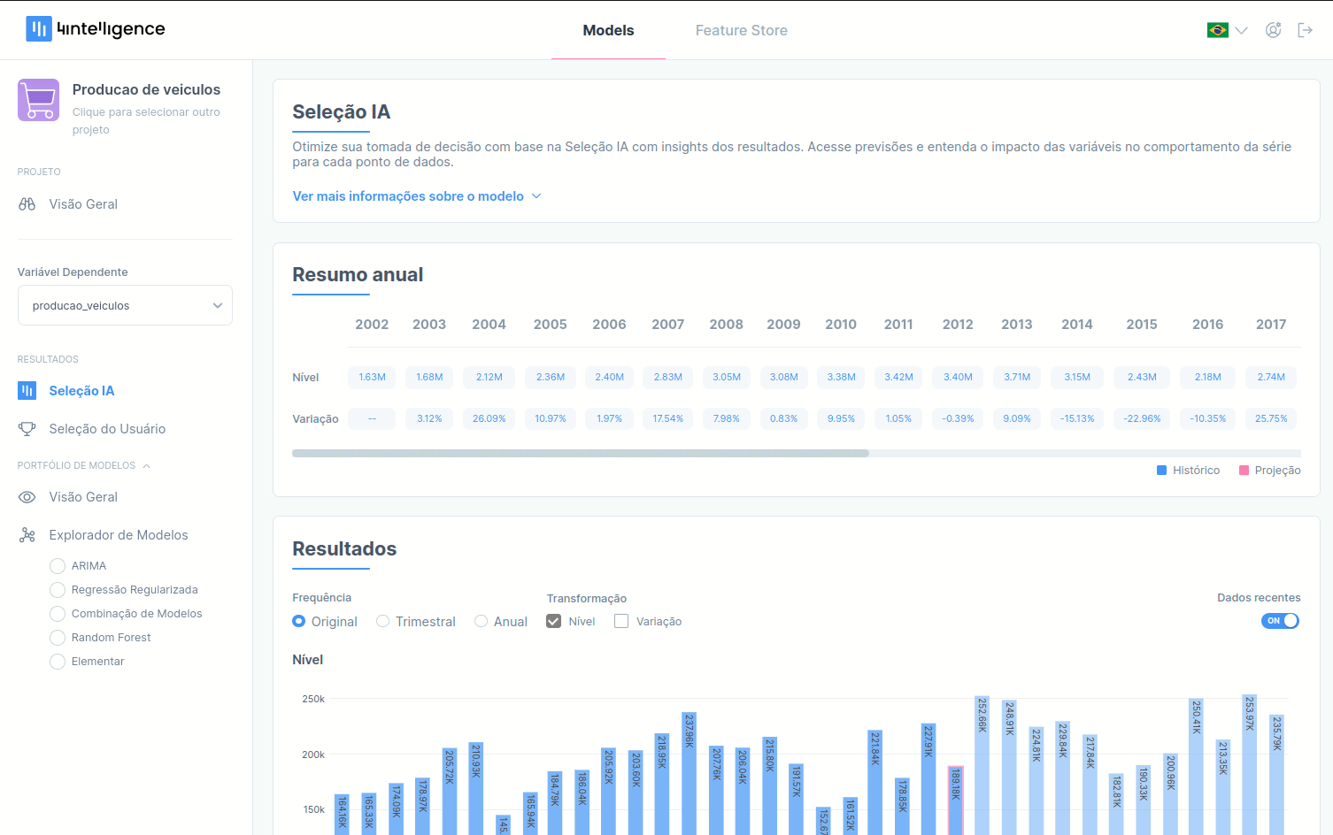Open Seleção IA in the sidebar
Screen dimensions: 1333x835
point(81,391)
